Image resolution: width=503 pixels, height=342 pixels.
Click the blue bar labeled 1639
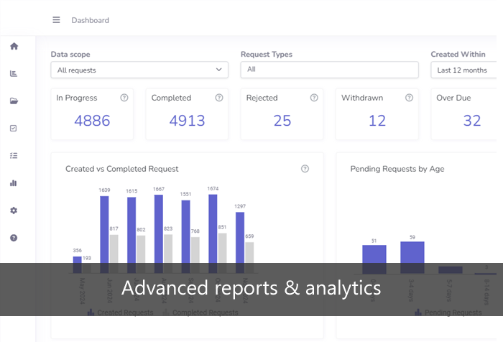click(x=104, y=234)
